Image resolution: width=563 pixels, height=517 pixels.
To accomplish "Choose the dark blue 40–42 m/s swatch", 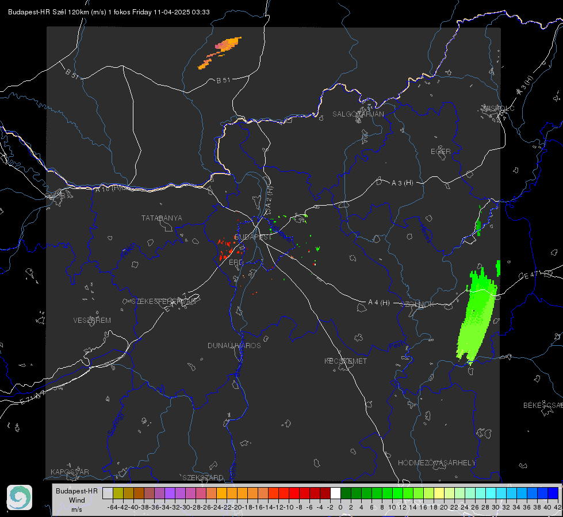I will click(x=553, y=493).
